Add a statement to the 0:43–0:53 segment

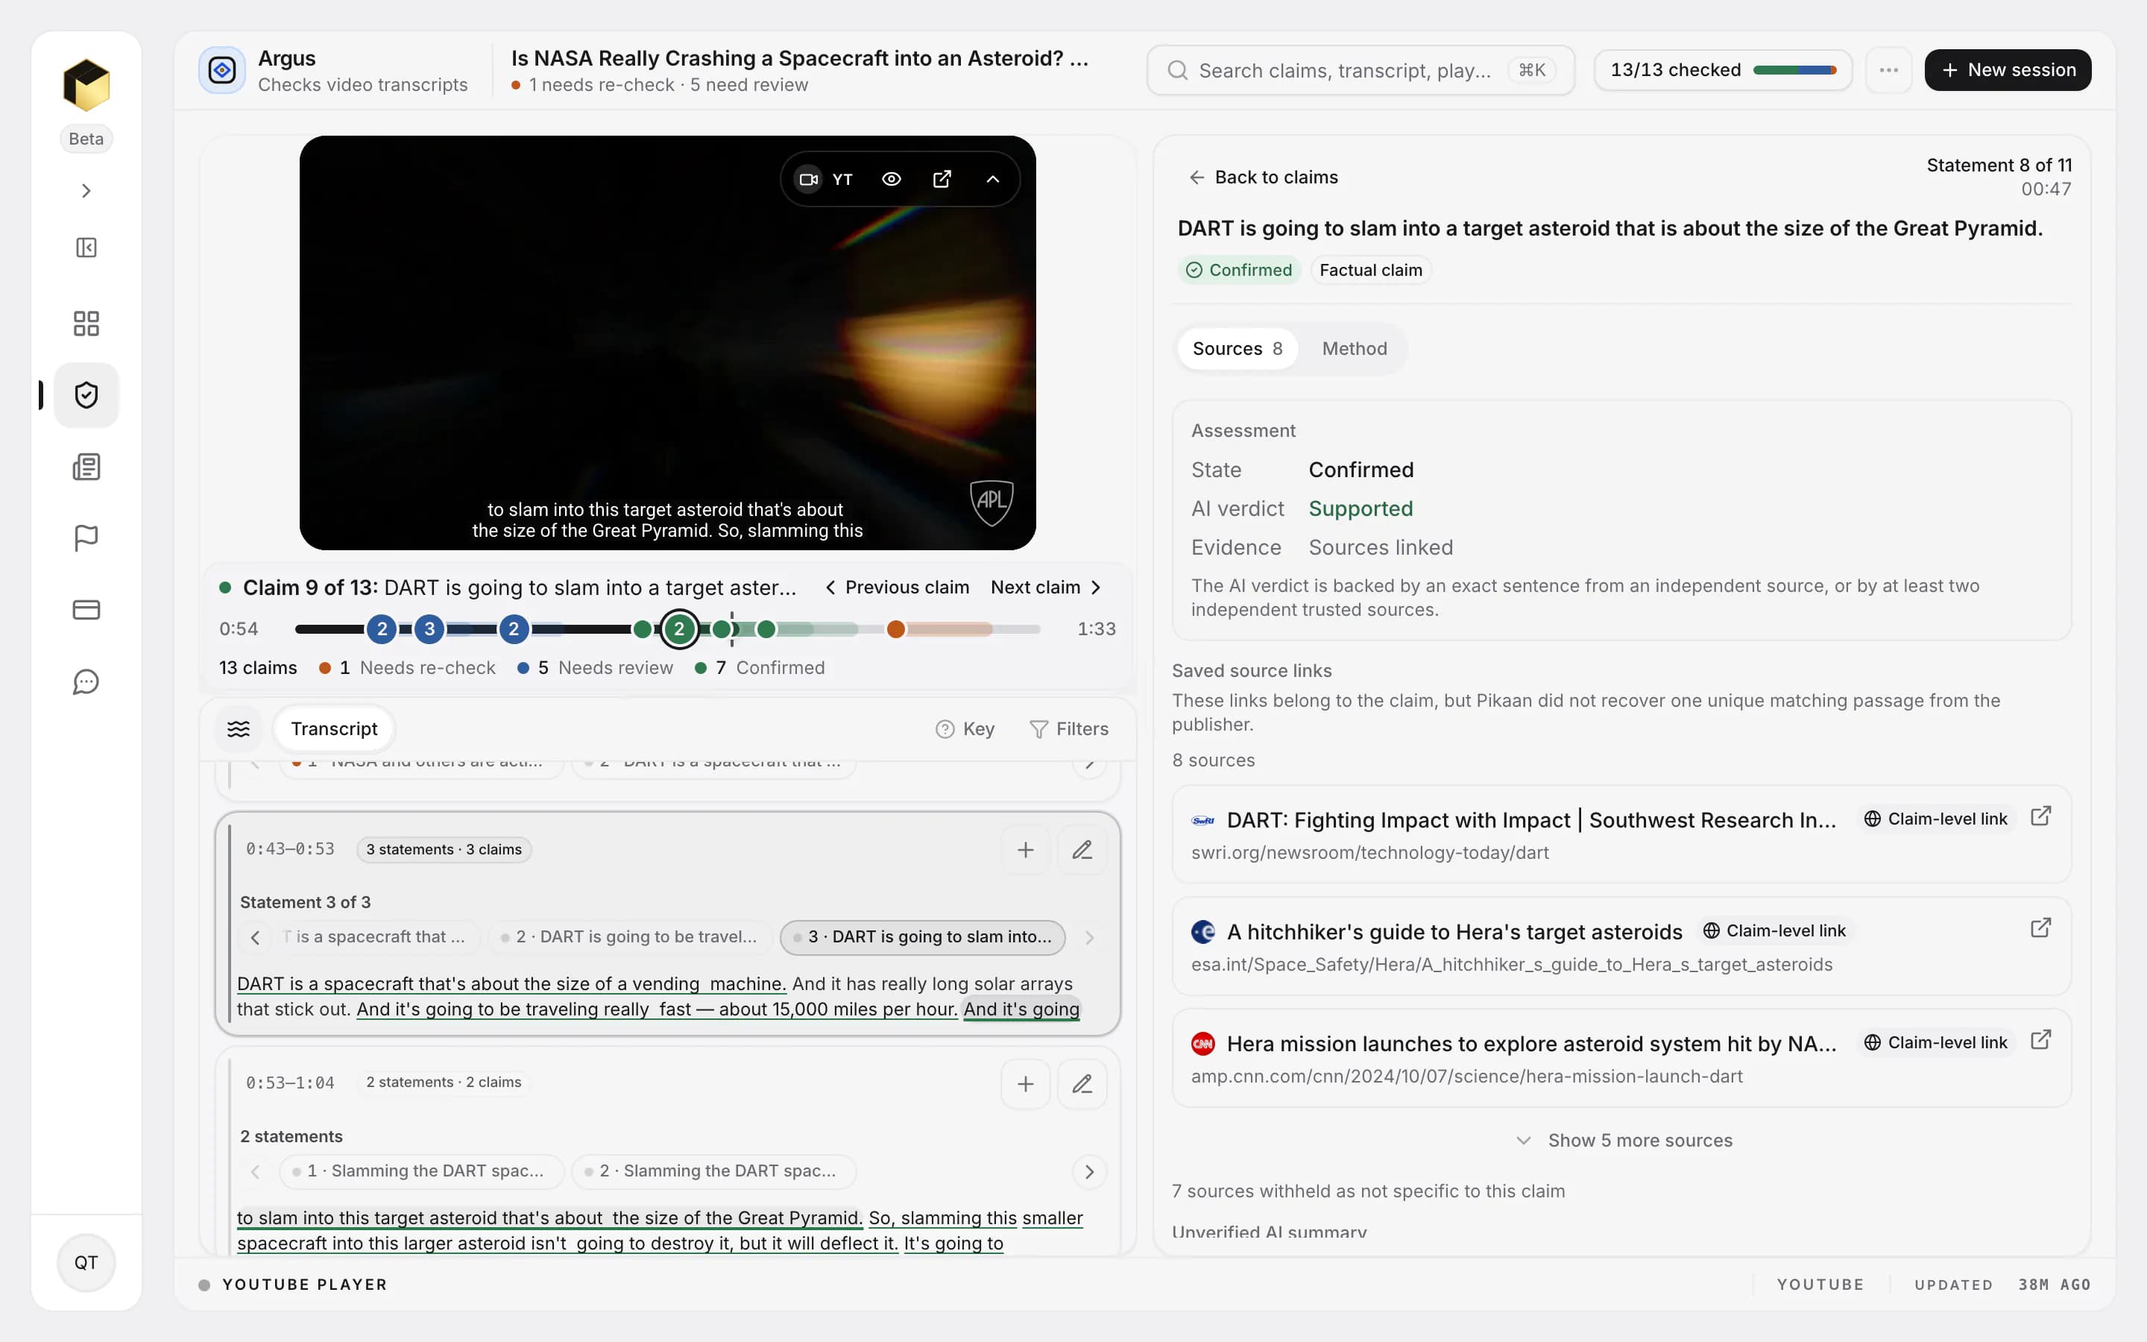[x=1026, y=850]
